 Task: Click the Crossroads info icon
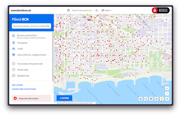(14, 64)
